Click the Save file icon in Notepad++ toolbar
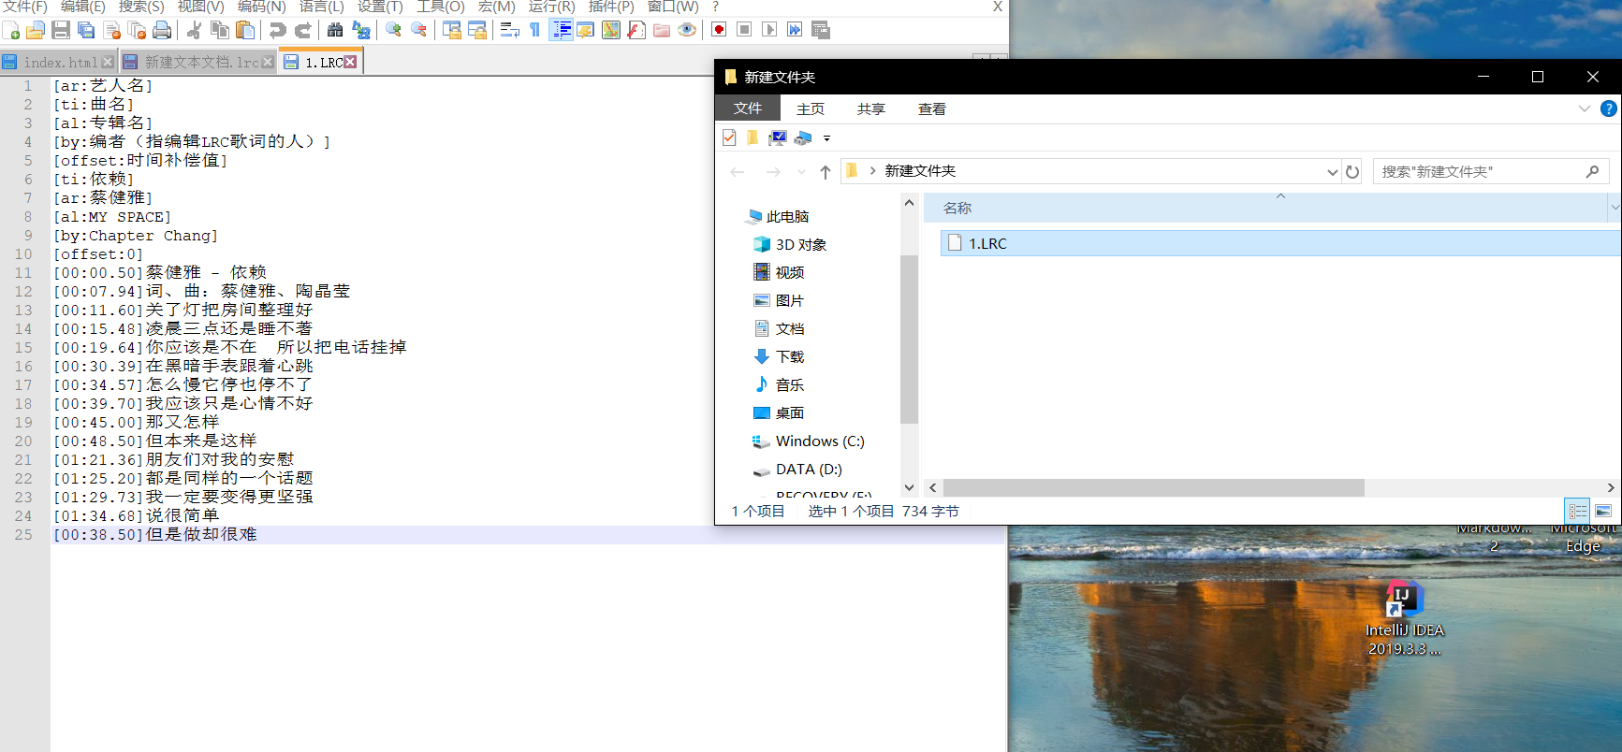This screenshot has width=1622, height=752. (61, 30)
